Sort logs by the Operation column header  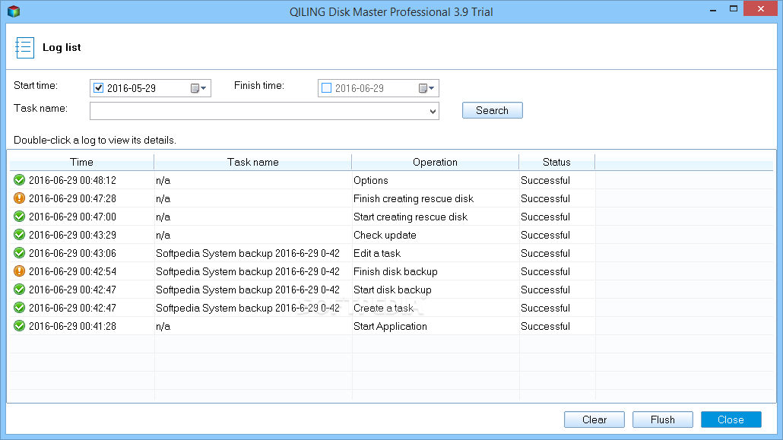tap(435, 162)
